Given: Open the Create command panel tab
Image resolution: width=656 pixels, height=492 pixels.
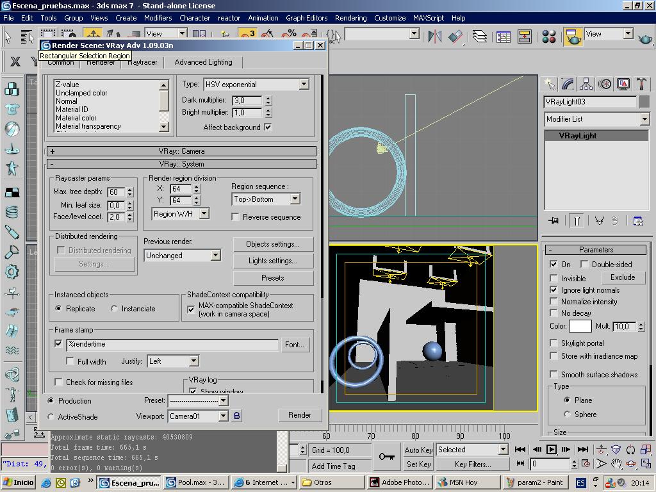Looking at the screenshot, I should tap(549, 84).
